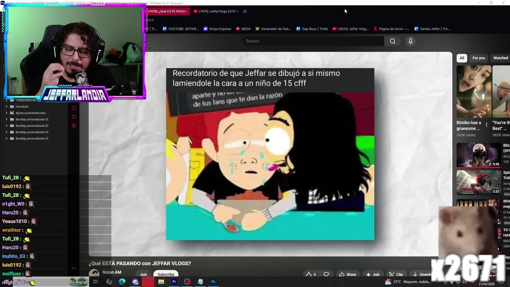Screen dimensions: 510x287
Task: Open Adobe Premiere Pro from taskbar
Action: click(x=174, y=282)
